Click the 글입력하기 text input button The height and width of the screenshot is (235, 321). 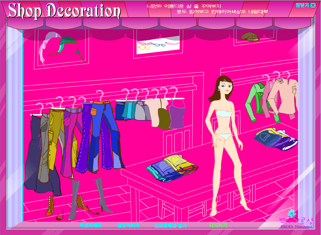(128, 225)
